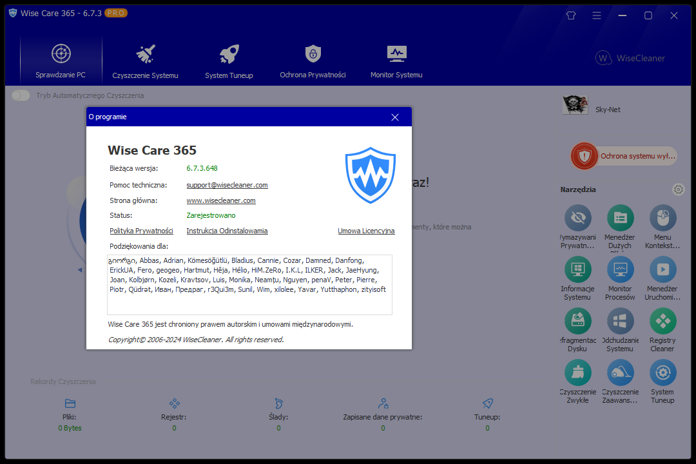The width and height of the screenshot is (696, 464).
Task: Click the app shield icon in title bar
Action: click(13, 14)
